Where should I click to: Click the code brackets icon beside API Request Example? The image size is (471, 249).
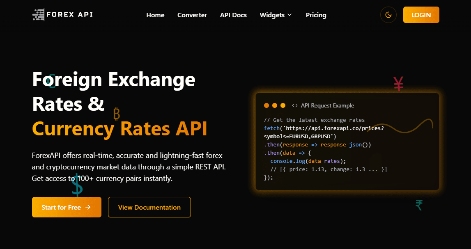pos(294,105)
